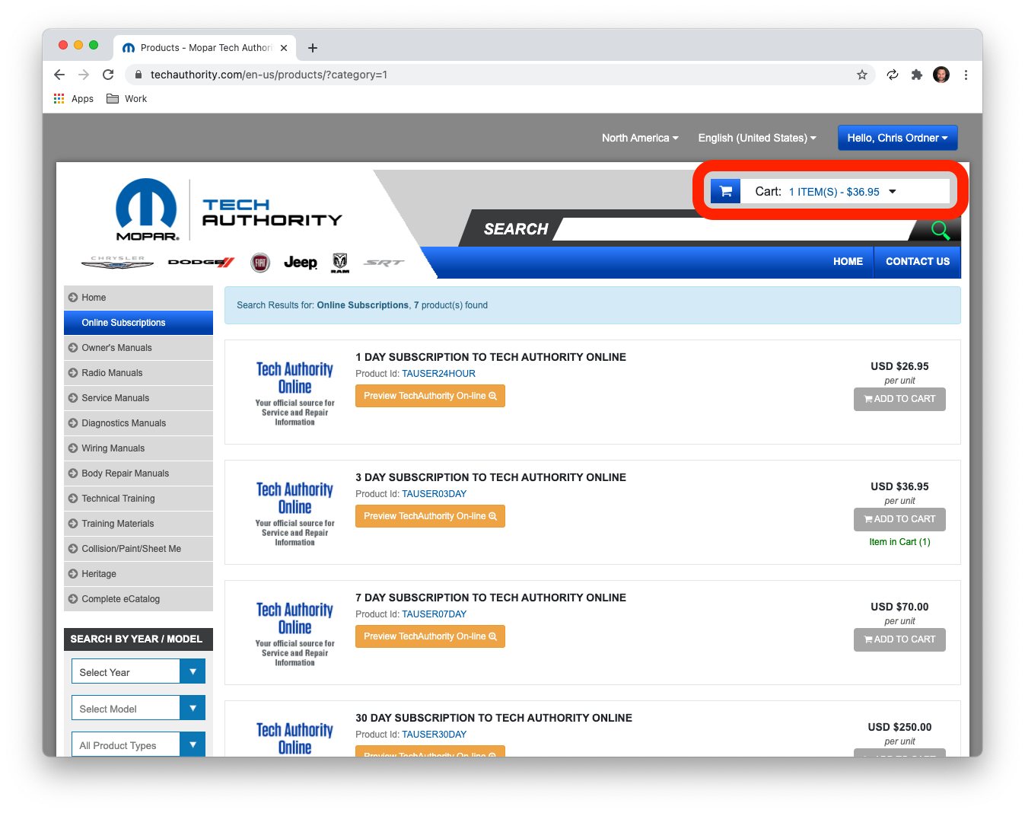
Task: Add the 3 day subscription to cart
Action: (899, 519)
